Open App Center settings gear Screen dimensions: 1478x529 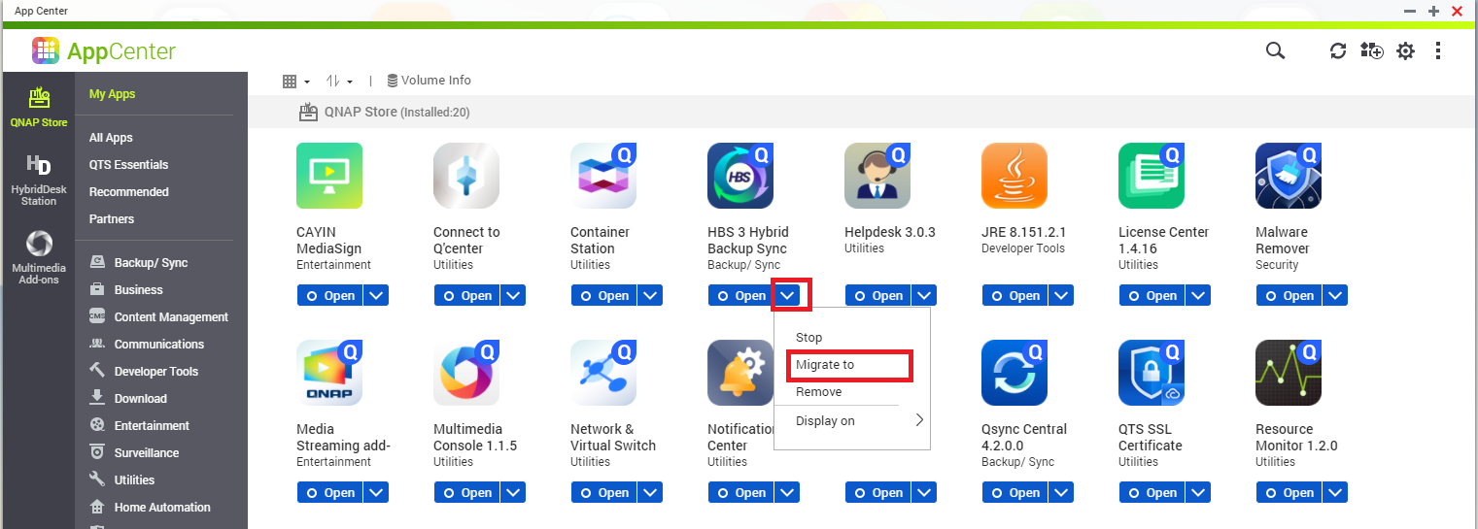pos(1405,51)
